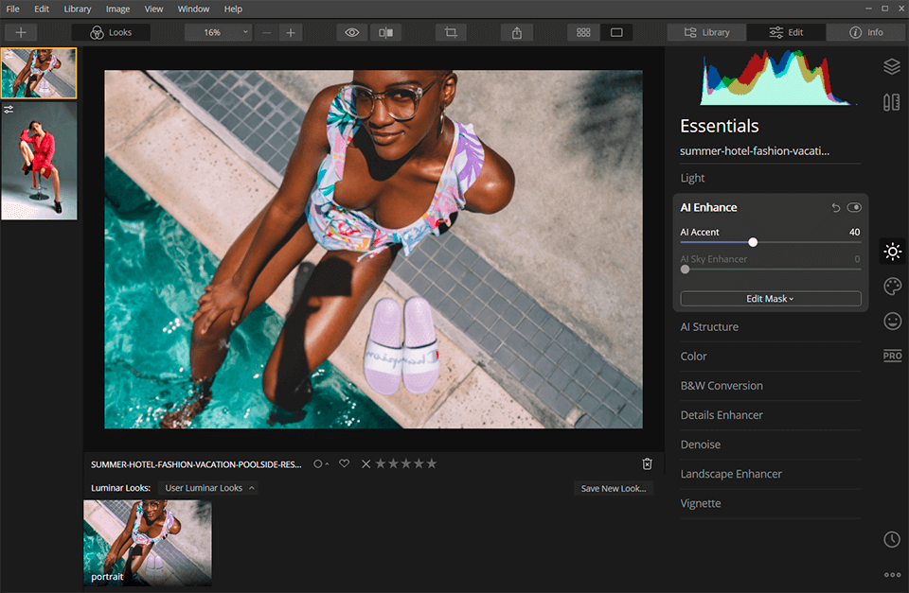The height and width of the screenshot is (593, 909).
Task: Toggle the AI Enhance switch off
Action: click(x=854, y=207)
